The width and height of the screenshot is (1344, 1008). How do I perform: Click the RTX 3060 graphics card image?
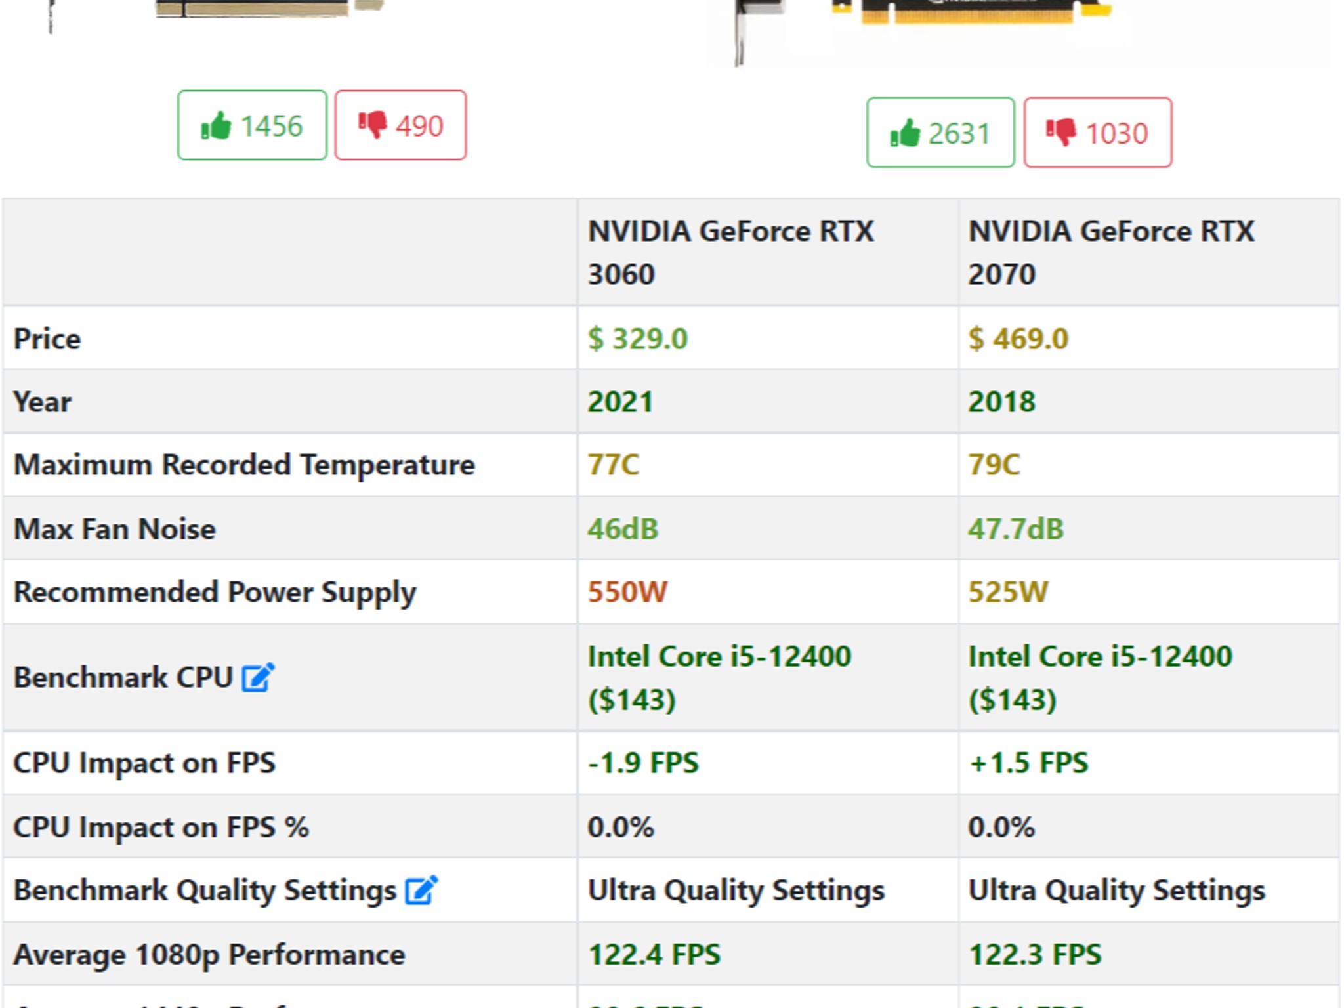[217, 16]
